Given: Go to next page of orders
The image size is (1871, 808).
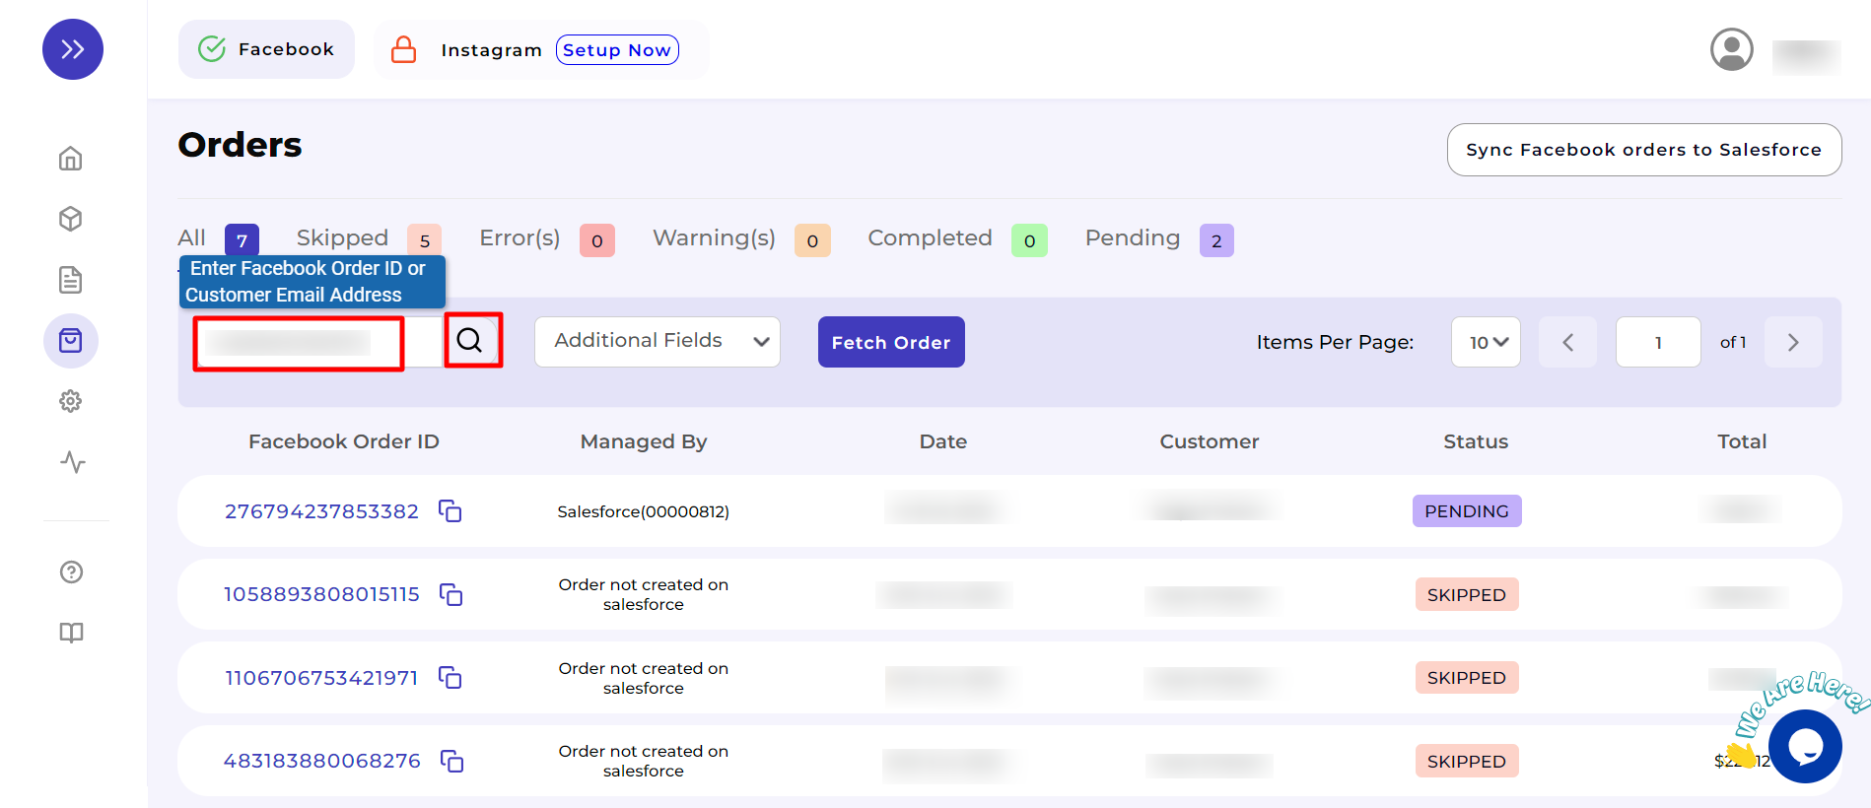Looking at the screenshot, I should 1793,342.
